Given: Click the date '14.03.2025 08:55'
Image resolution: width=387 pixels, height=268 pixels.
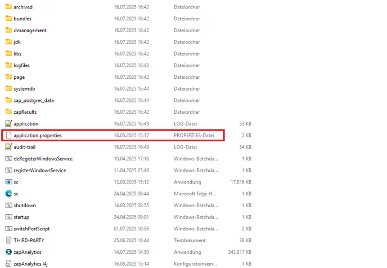Looking at the screenshot, I should point(131,206).
